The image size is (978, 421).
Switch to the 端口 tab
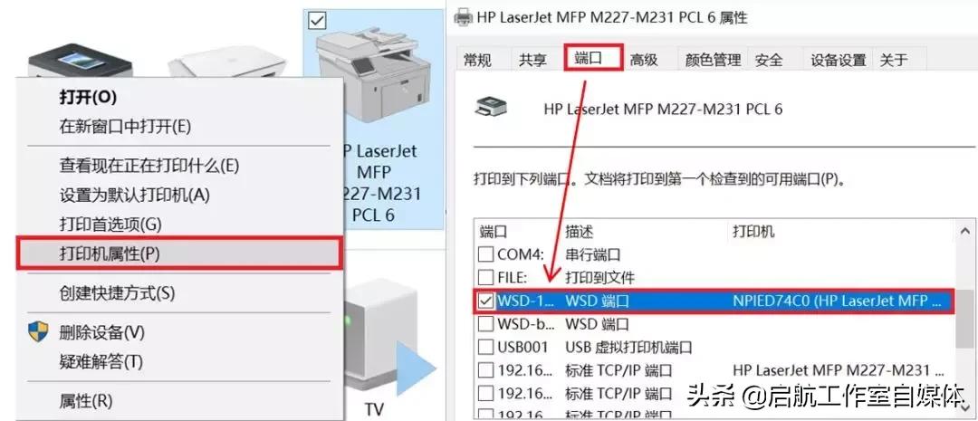pyautogui.click(x=592, y=57)
